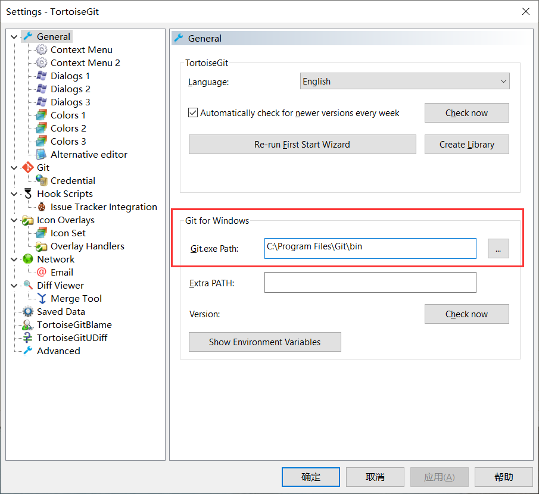Click the red @ Email icon
Screen dimensions: 539x494
click(x=42, y=272)
